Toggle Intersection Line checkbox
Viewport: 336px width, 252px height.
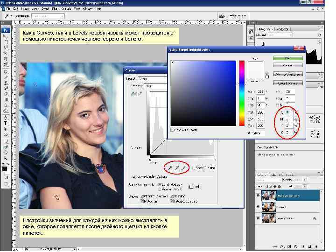tap(172, 201)
